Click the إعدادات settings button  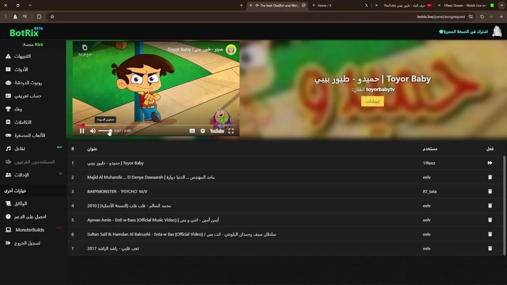tap(372, 101)
